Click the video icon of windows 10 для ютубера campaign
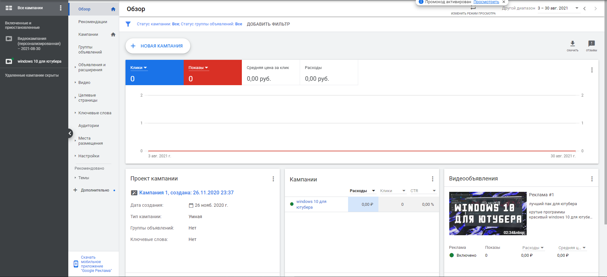The height and width of the screenshot is (277, 607). click(x=9, y=61)
